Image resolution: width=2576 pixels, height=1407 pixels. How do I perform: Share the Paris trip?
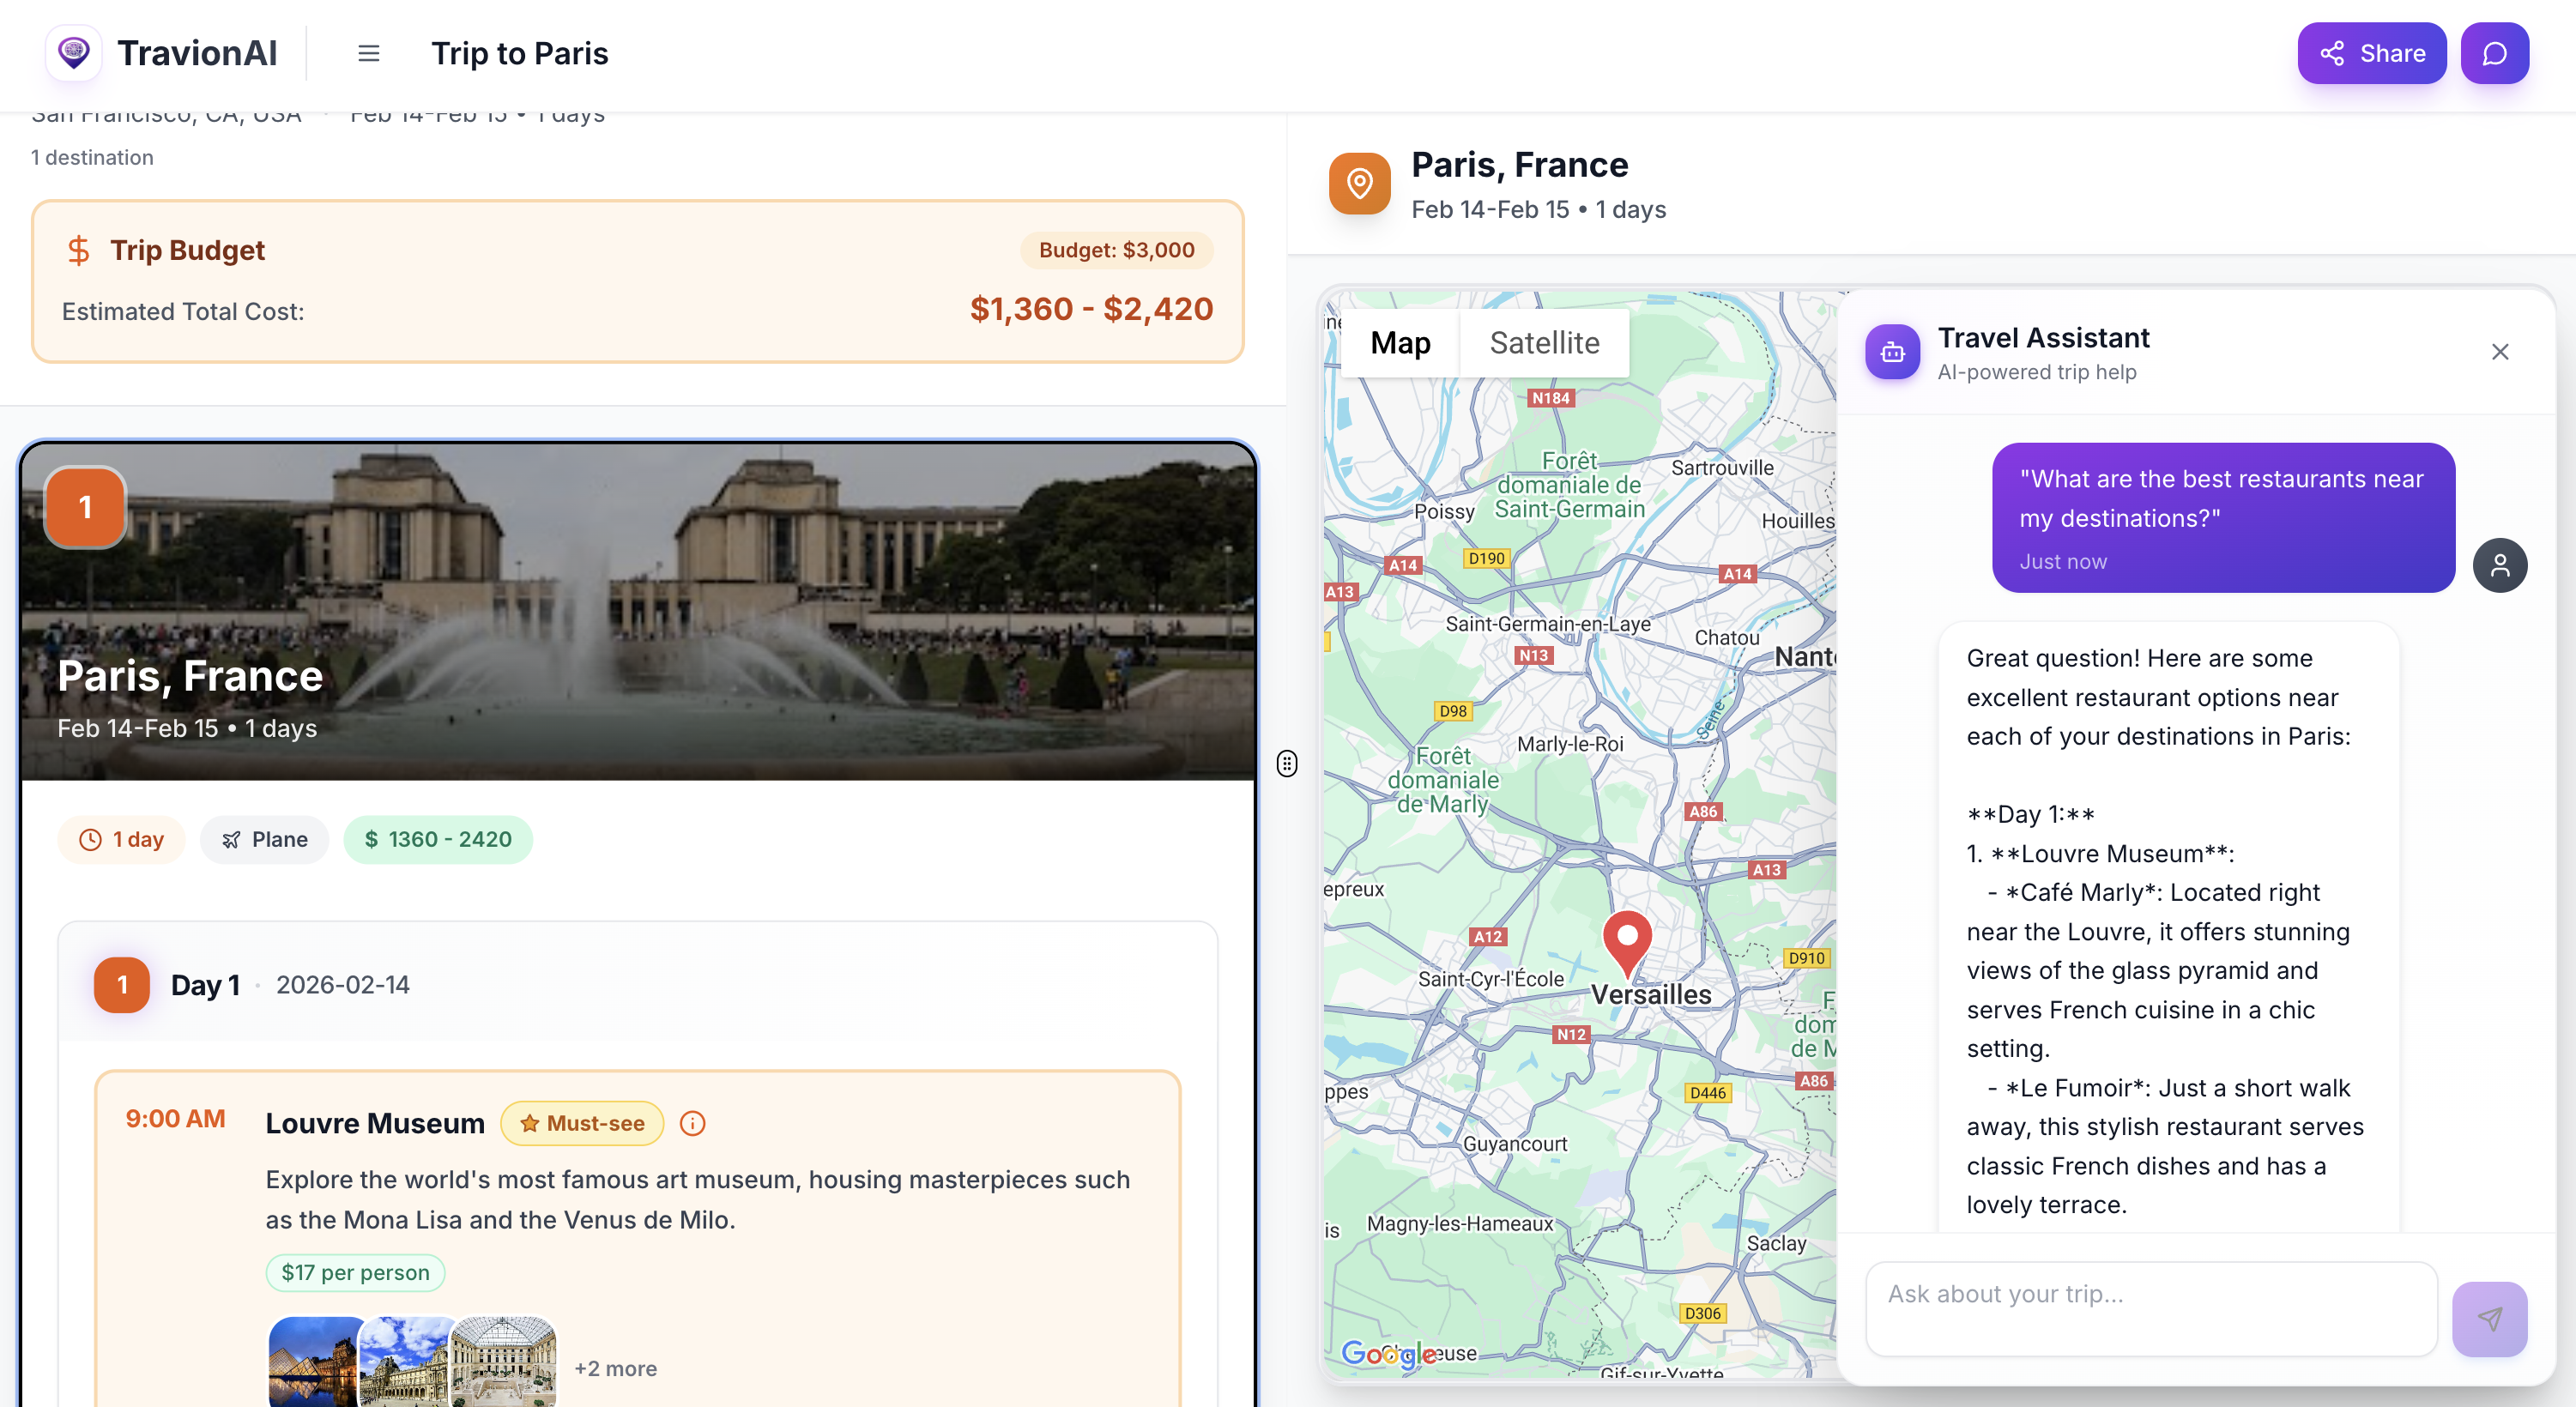click(x=2371, y=53)
